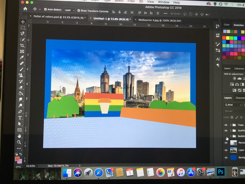The width and height of the screenshot is (245, 184).
Task: Select the Brush tool
Action: click(21, 69)
